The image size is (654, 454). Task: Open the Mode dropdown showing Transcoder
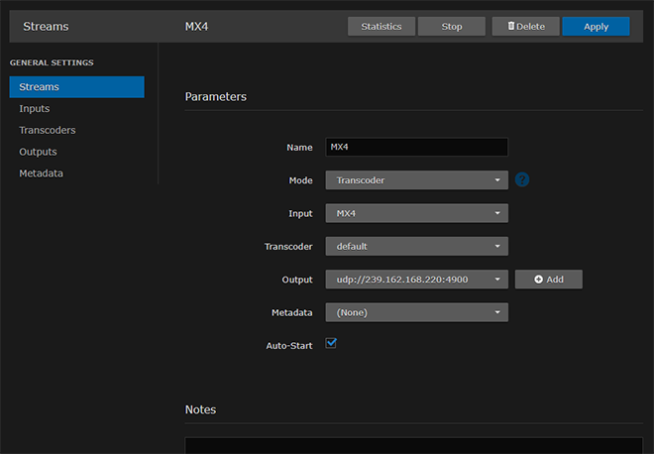tap(416, 180)
